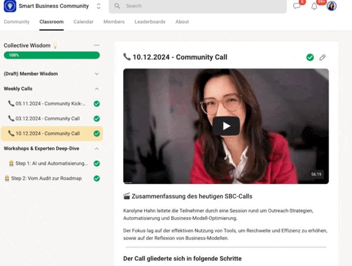Image resolution: width=352 pixels, height=266 pixels.
Task: Click the 99+ notification count badge
Action: (321, 2)
